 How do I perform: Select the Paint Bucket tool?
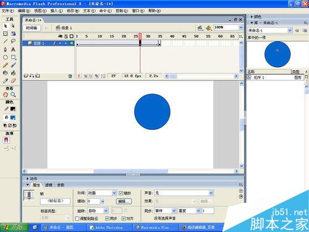point(13,73)
